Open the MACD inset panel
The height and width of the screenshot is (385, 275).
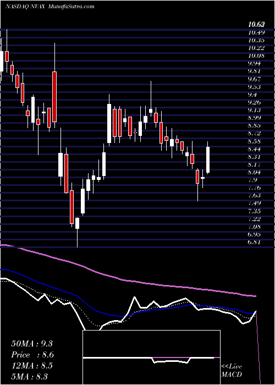click(x=151, y=358)
